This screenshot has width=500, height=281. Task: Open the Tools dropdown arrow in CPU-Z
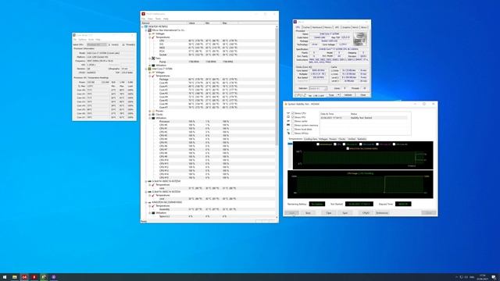coord(338,95)
